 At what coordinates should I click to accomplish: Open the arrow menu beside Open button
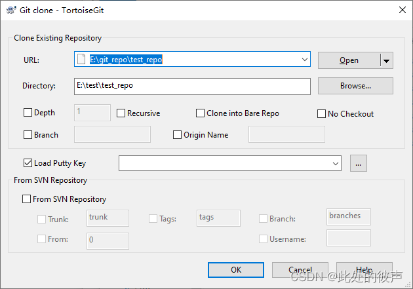387,60
